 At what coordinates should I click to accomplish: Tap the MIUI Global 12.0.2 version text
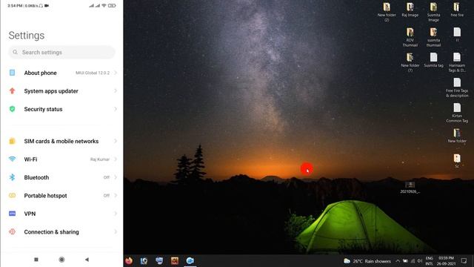click(93, 73)
